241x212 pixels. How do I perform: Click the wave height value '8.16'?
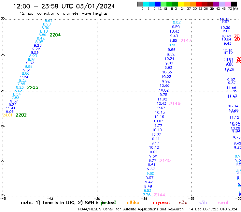tap(44, 31)
